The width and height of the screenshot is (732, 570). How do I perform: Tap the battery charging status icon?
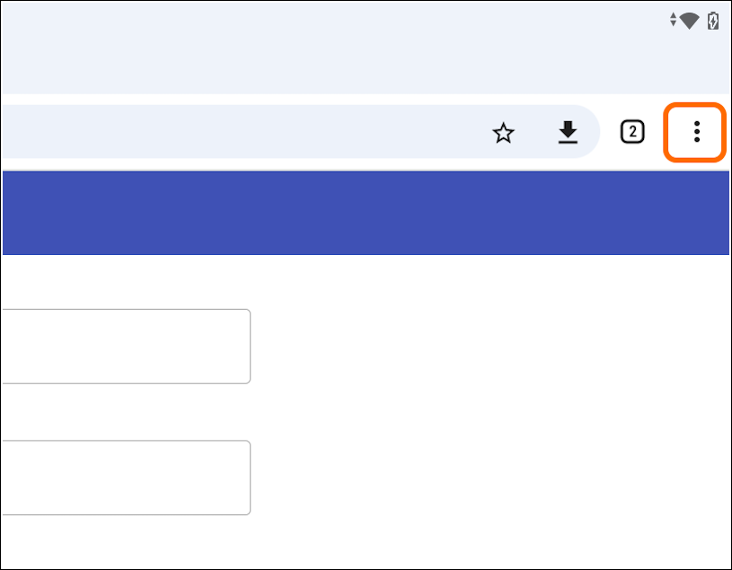(x=713, y=21)
